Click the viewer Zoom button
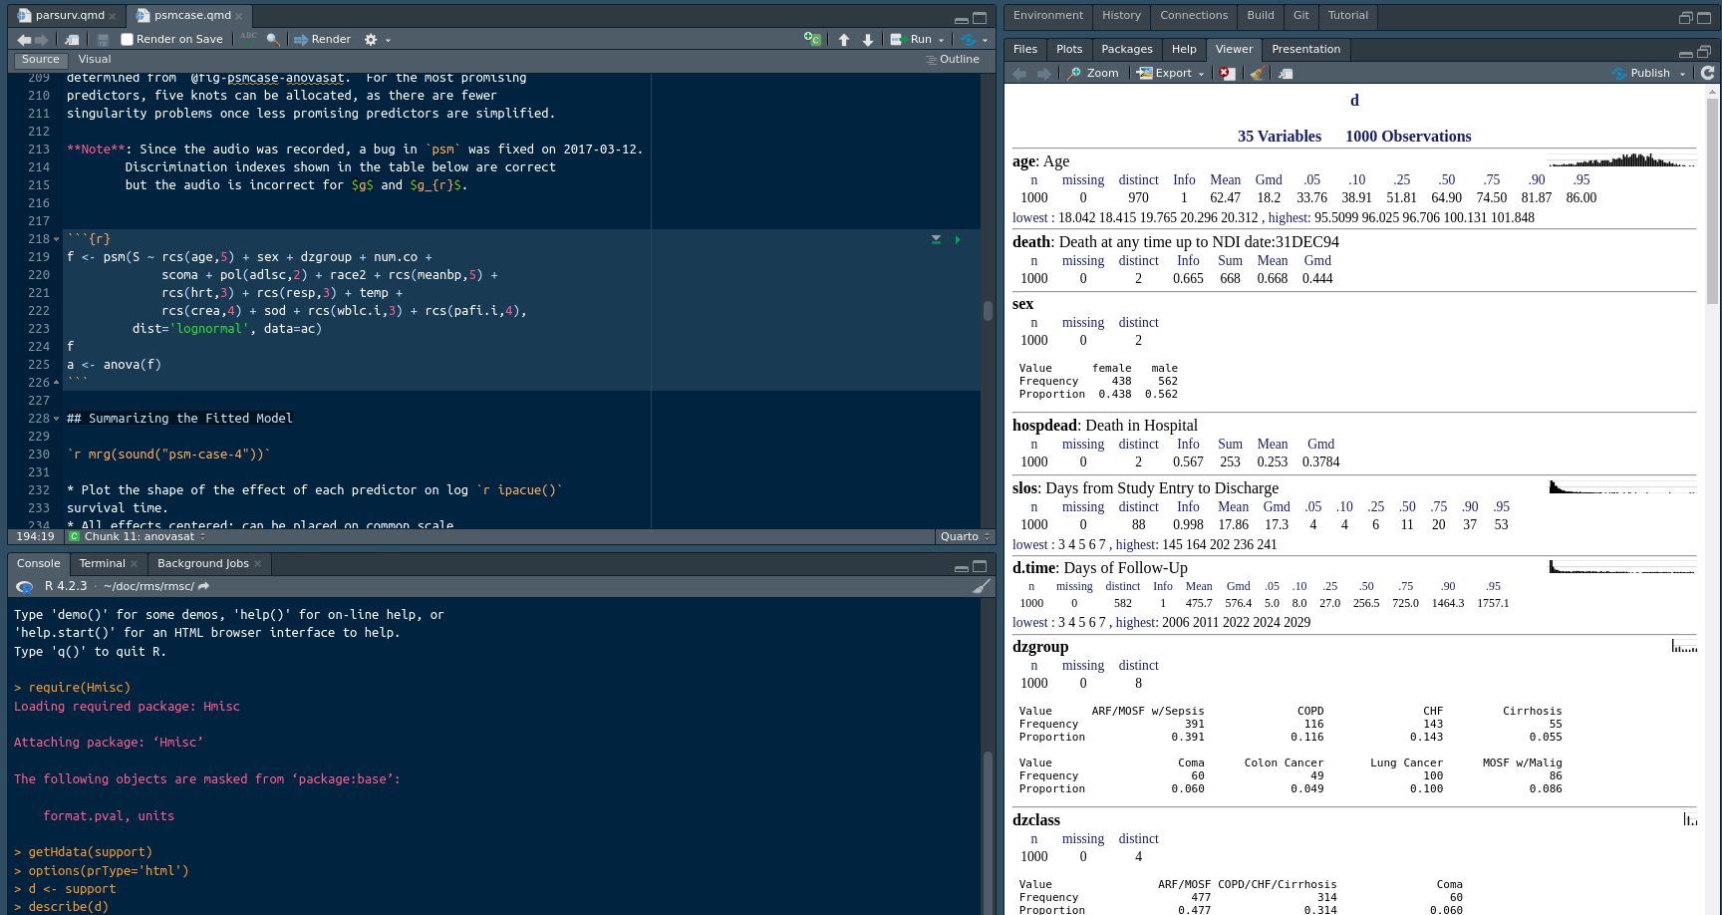Image resolution: width=1722 pixels, height=915 pixels. (1093, 74)
